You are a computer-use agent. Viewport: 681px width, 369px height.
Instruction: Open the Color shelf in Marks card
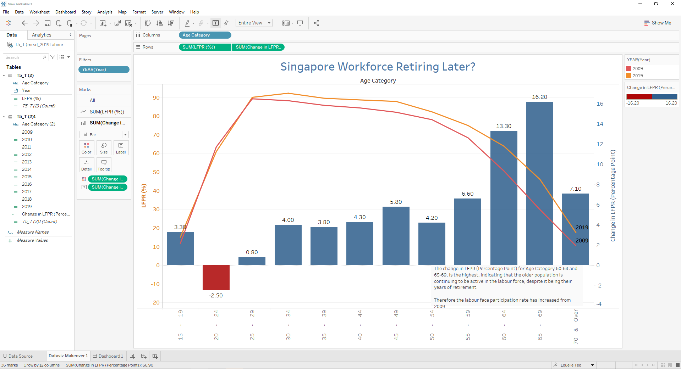click(x=87, y=148)
